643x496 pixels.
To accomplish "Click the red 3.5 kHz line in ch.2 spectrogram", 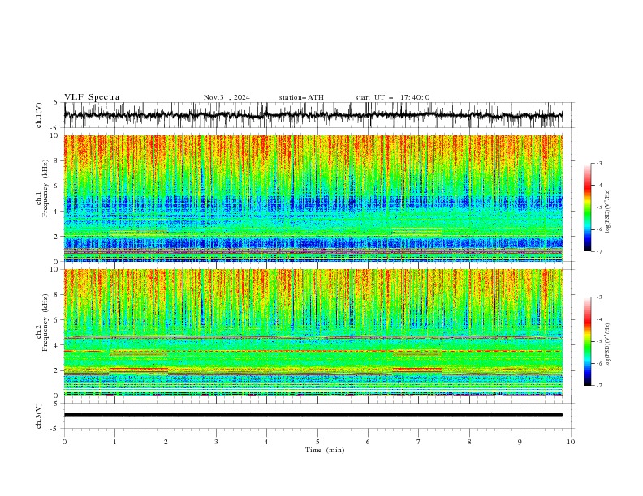I will 313,351.
